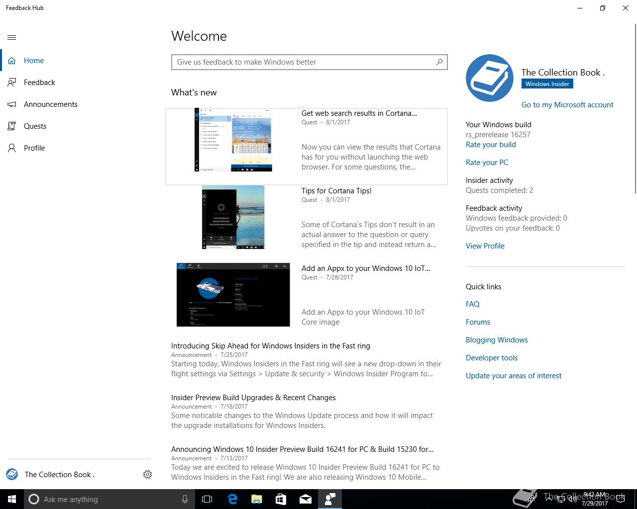Open 'View Profile' link
Viewport: 637px width, 509px height.
tap(485, 246)
